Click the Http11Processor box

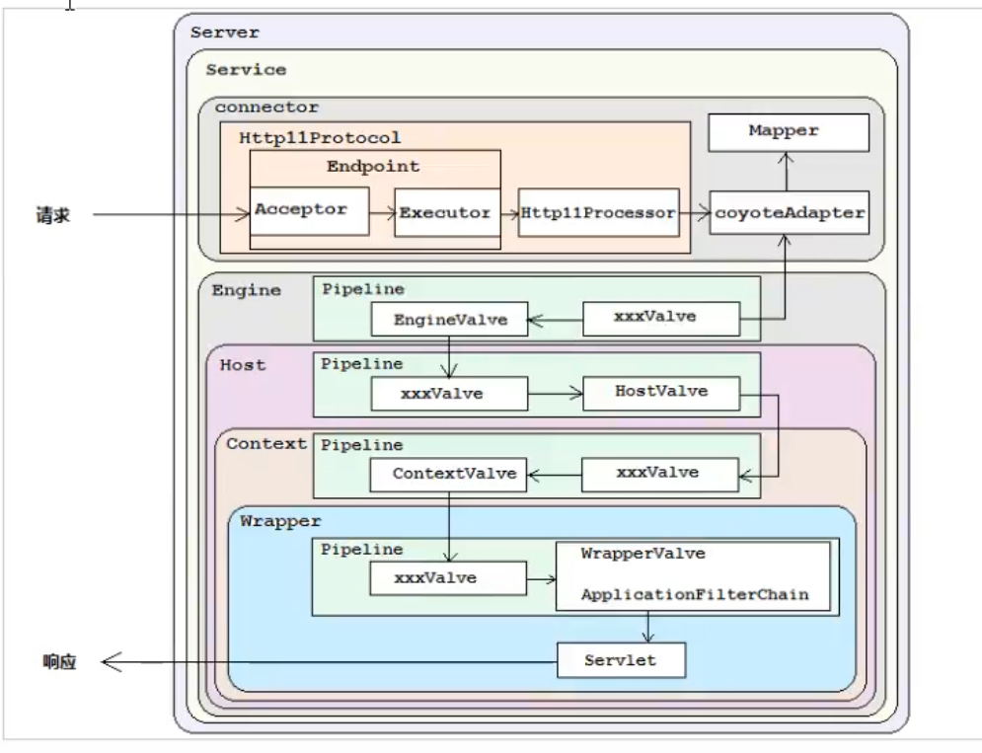click(598, 212)
